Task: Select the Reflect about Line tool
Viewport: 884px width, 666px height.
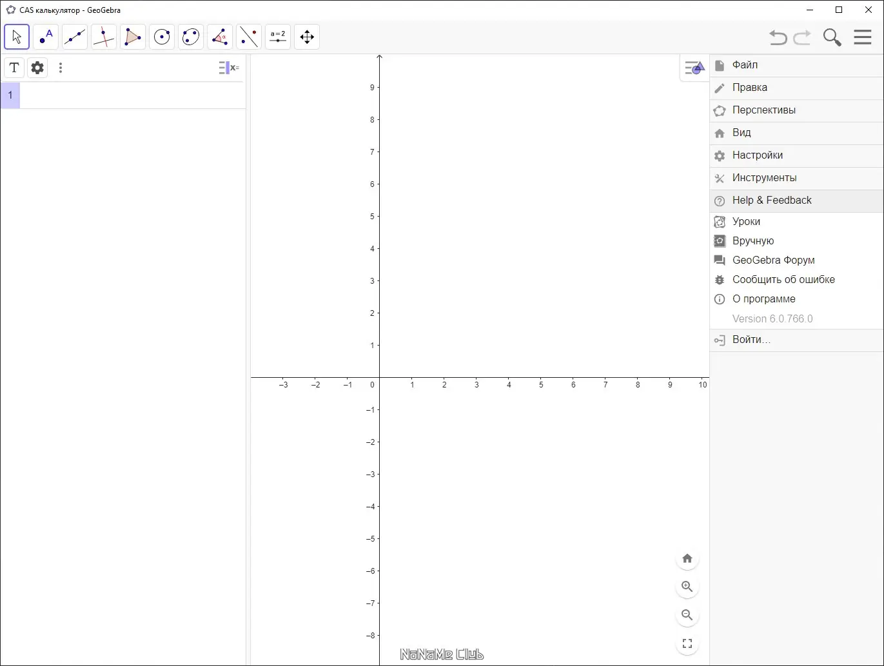Action: point(249,37)
